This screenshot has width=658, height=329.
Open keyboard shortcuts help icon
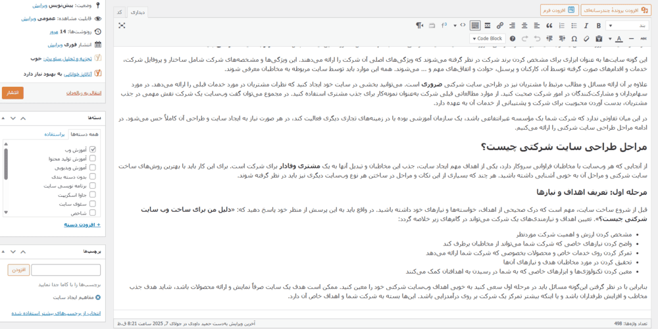click(x=513, y=39)
